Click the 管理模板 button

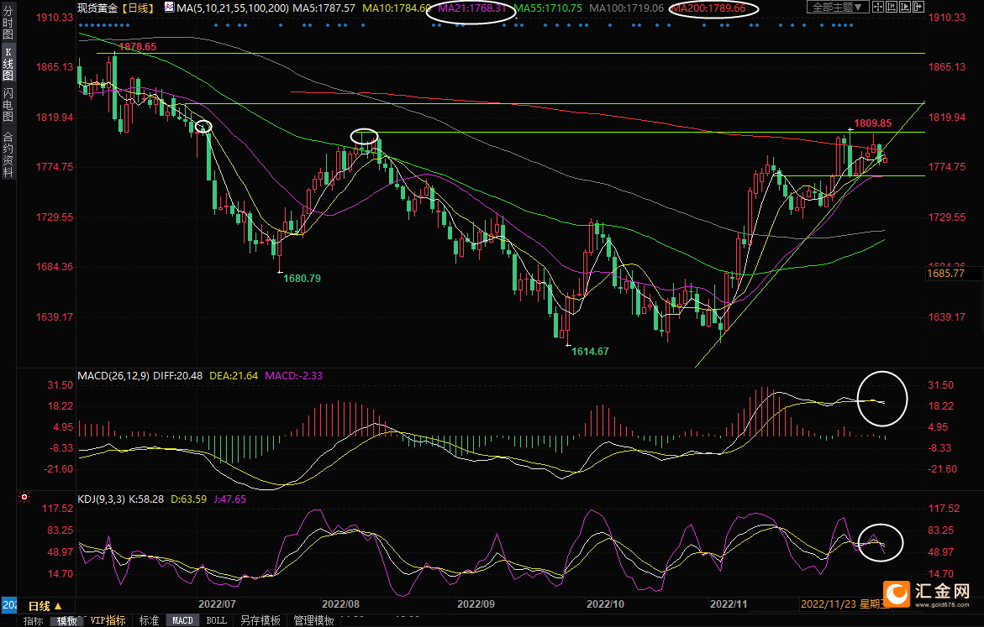313,621
